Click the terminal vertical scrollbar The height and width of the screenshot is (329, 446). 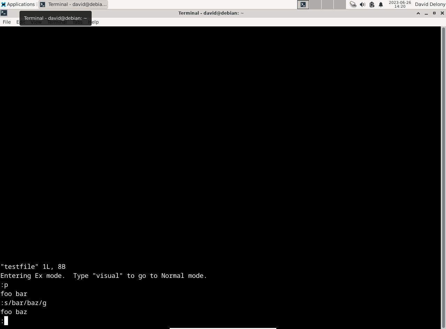[444, 177]
